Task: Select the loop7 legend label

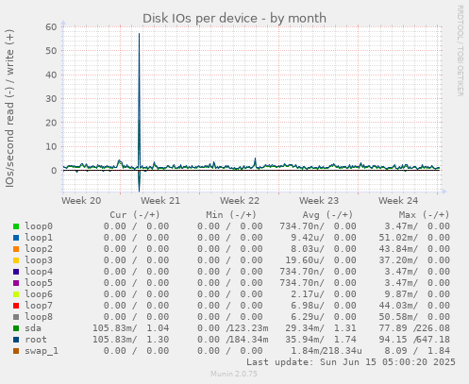Action: [39, 306]
